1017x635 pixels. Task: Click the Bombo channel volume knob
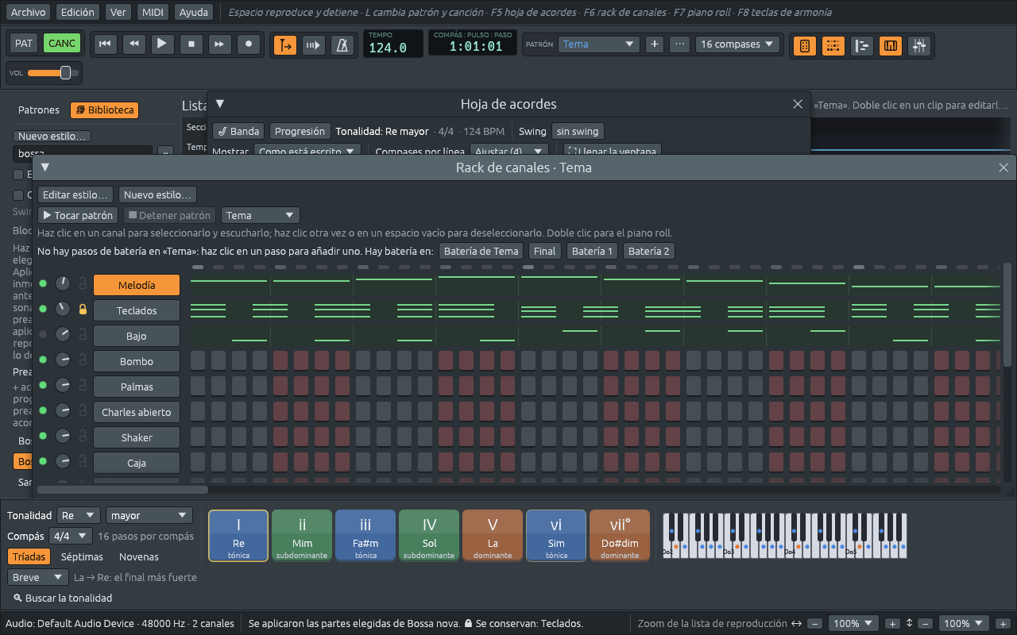click(x=63, y=360)
